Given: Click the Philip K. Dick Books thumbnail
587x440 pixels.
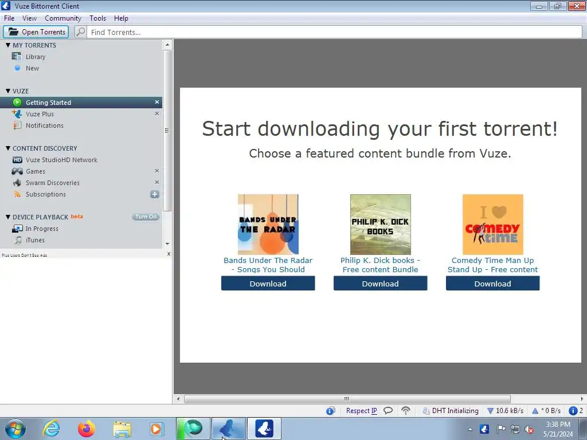Looking at the screenshot, I should pyautogui.click(x=381, y=225).
